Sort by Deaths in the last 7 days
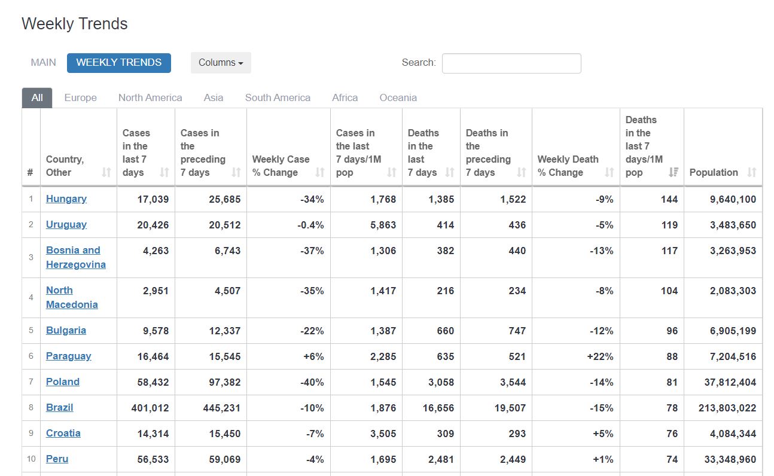Viewport: 774px width, 476px height. tap(450, 172)
